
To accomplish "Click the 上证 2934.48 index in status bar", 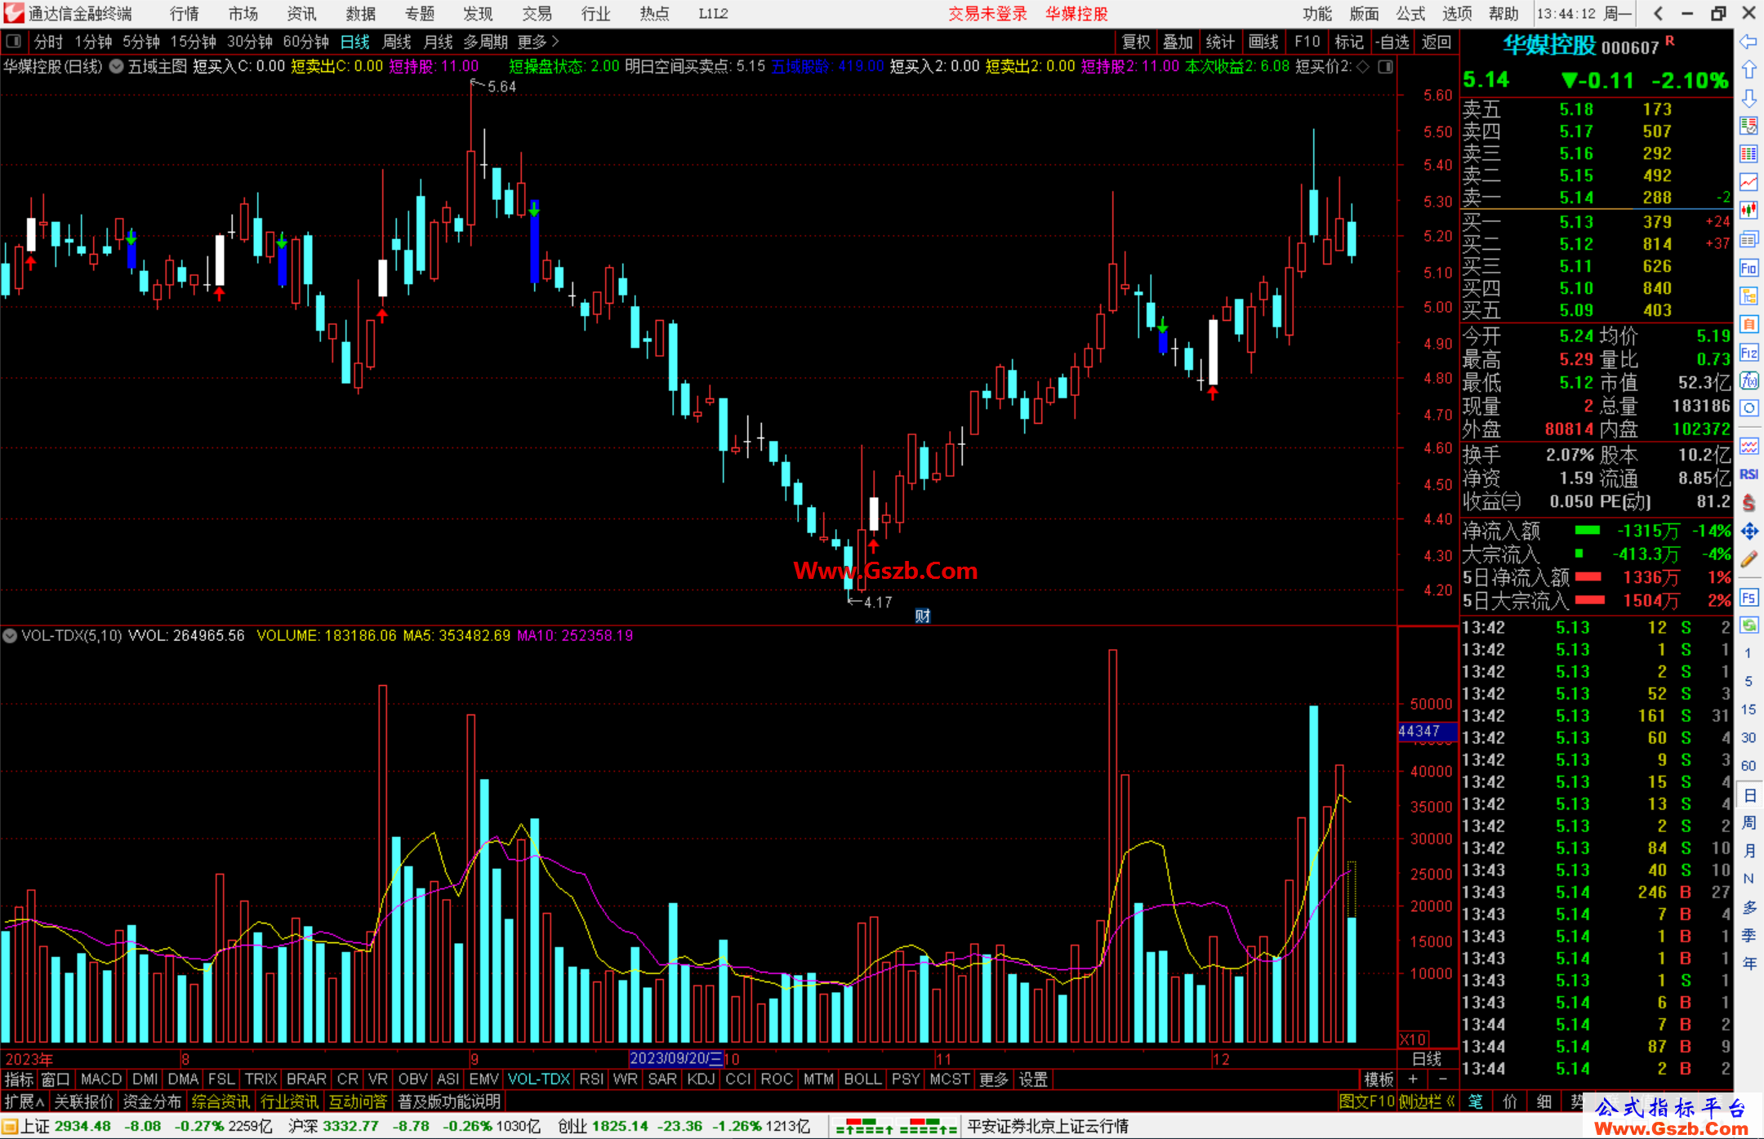I will pos(65,1127).
